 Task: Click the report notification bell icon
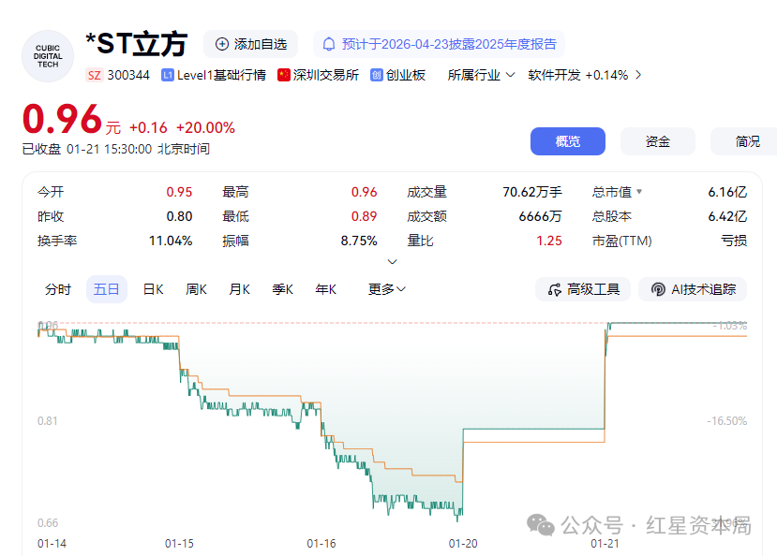coord(328,43)
